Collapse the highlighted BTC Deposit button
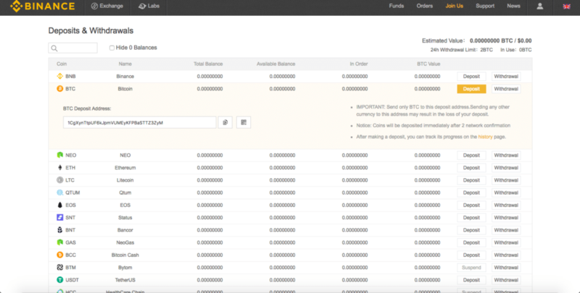The image size is (580, 293). (x=472, y=89)
